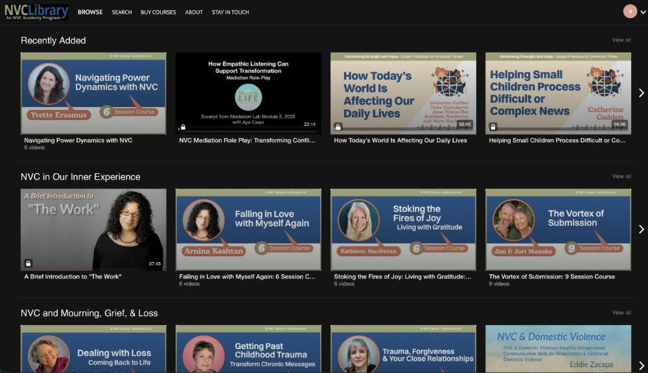Select STAY IN TOUCH menu item
The image size is (648, 373).
(x=230, y=12)
